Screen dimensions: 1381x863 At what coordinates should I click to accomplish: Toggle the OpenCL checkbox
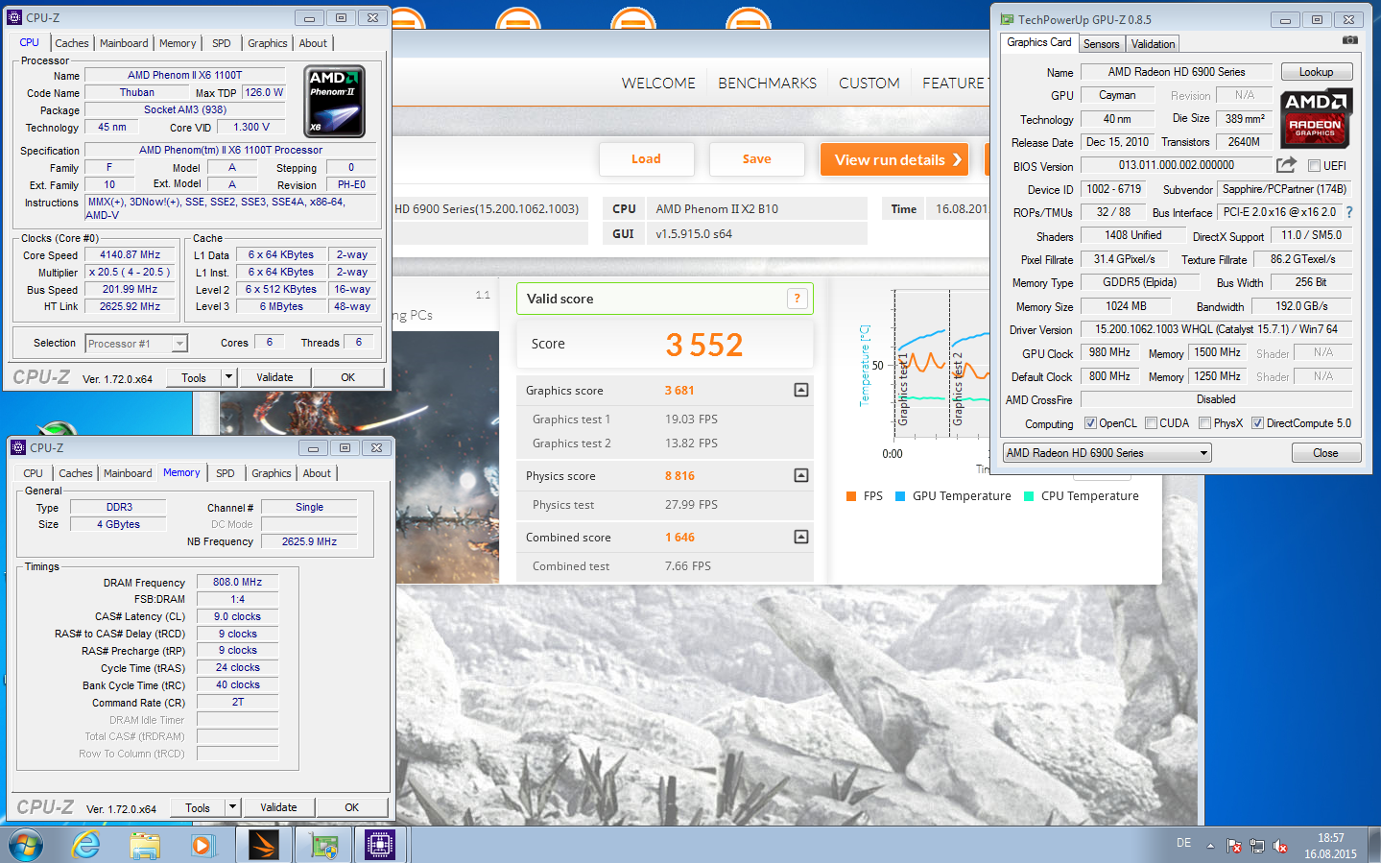click(1090, 423)
